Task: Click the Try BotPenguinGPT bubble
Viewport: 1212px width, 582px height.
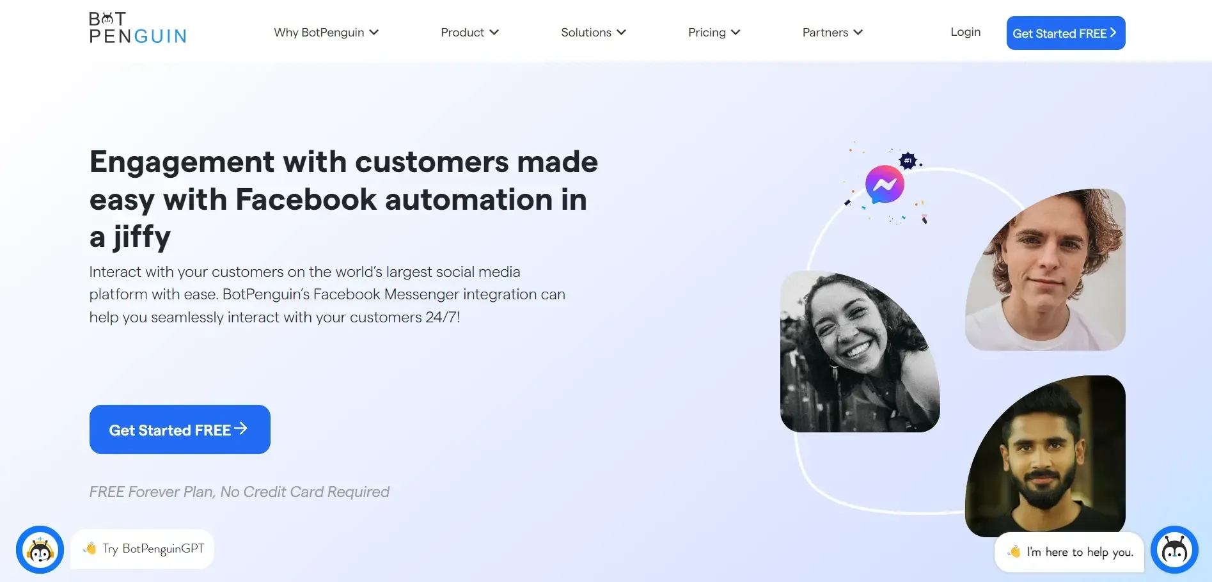Action: (142, 549)
